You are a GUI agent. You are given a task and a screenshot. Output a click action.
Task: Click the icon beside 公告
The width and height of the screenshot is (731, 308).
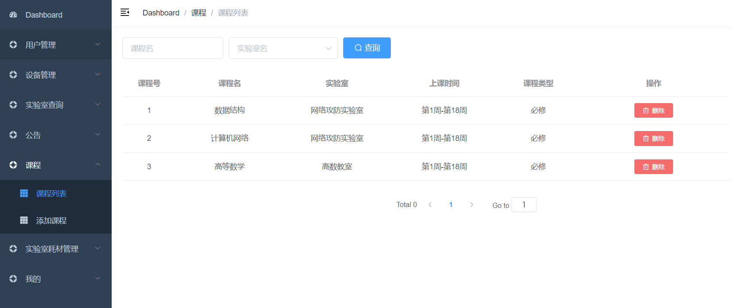point(13,135)
